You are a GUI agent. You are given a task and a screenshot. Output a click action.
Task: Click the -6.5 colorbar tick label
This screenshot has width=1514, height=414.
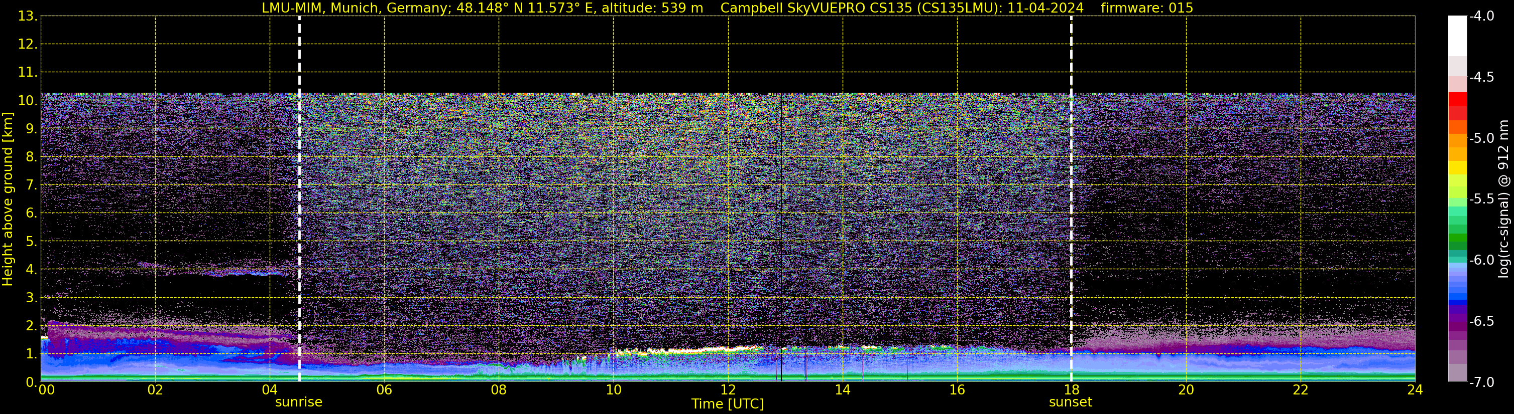1481,321
